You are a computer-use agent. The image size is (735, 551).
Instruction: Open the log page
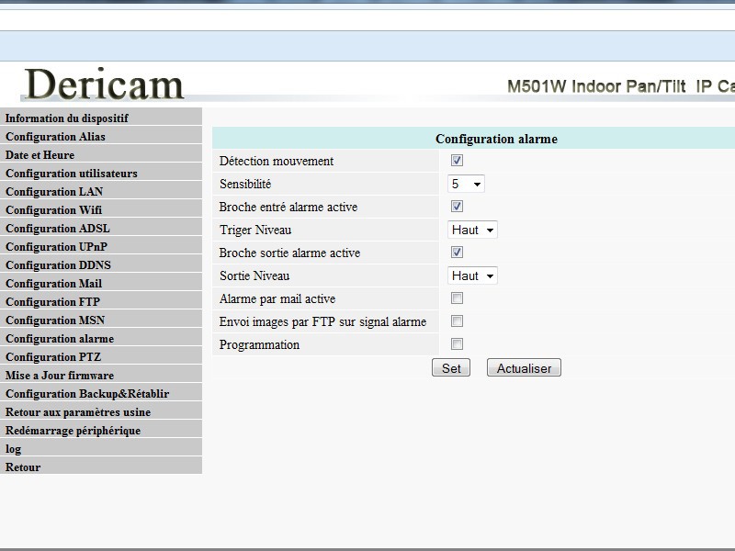[101, 447]
